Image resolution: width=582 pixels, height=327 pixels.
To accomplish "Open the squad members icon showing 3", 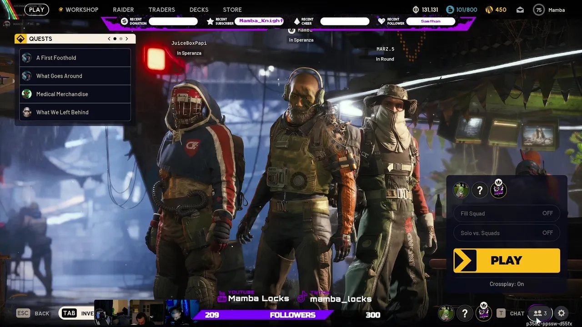I will point(540,313).
